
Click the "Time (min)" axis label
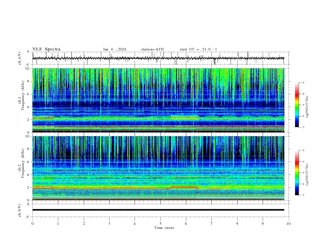(164, 228)
